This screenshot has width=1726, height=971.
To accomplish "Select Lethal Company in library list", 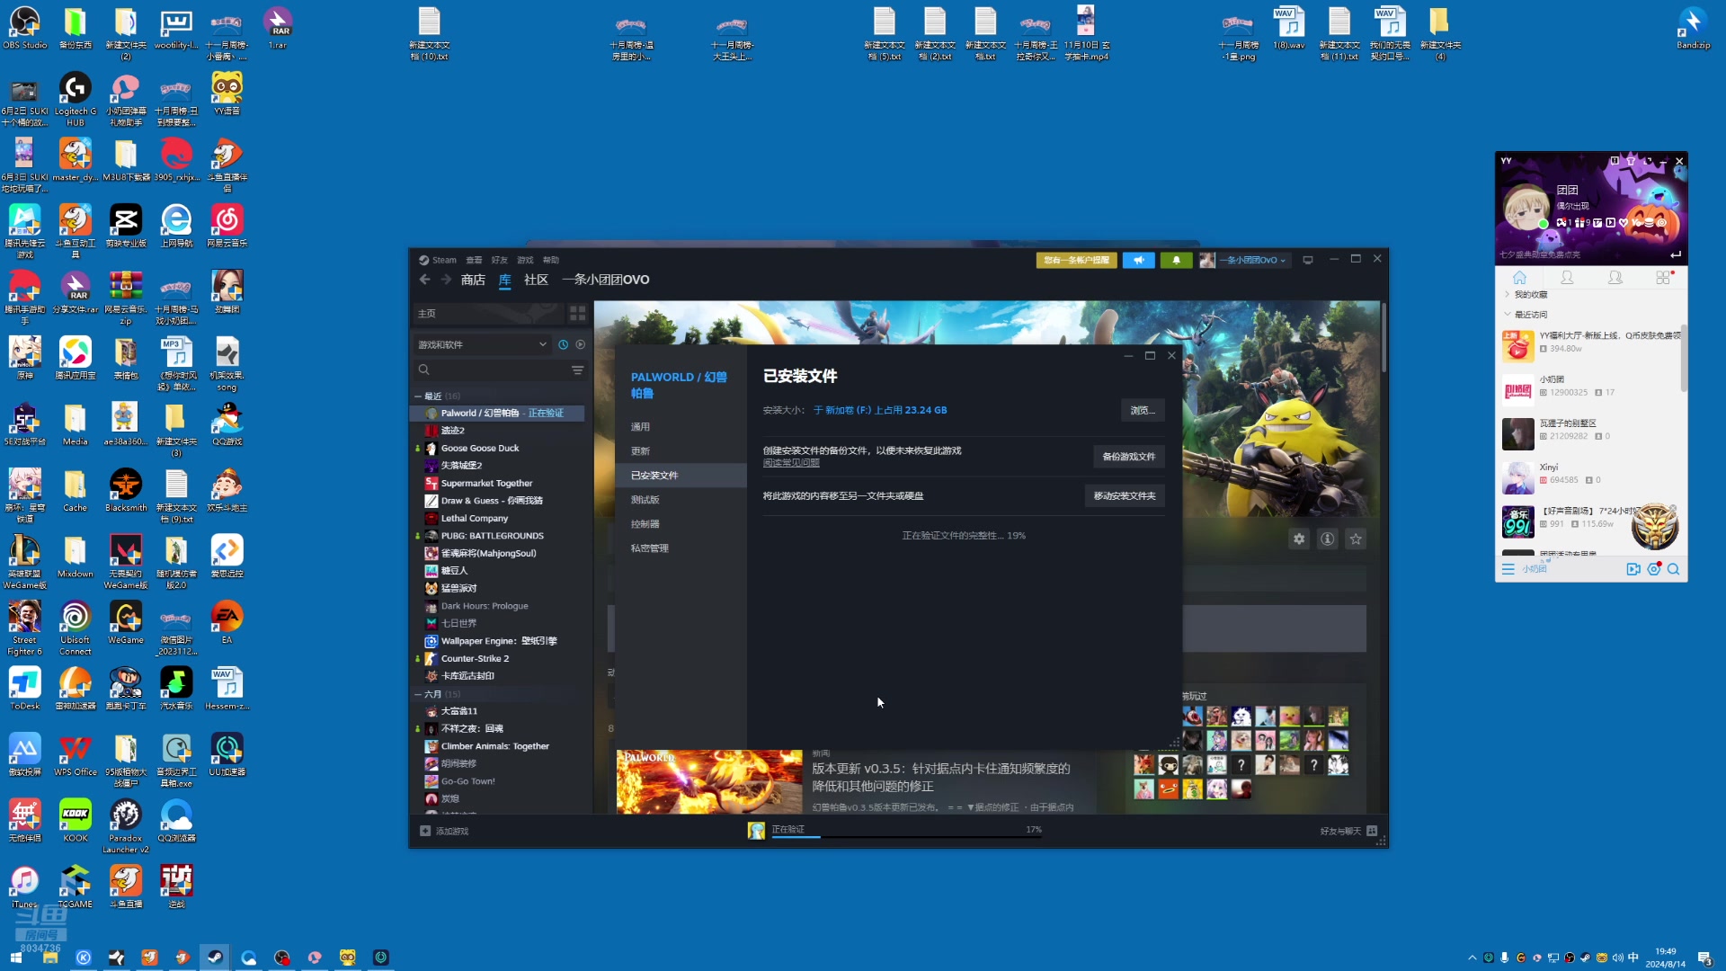I will coord(475,518).
